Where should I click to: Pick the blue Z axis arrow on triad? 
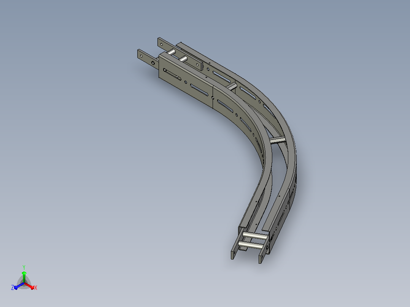19,286
